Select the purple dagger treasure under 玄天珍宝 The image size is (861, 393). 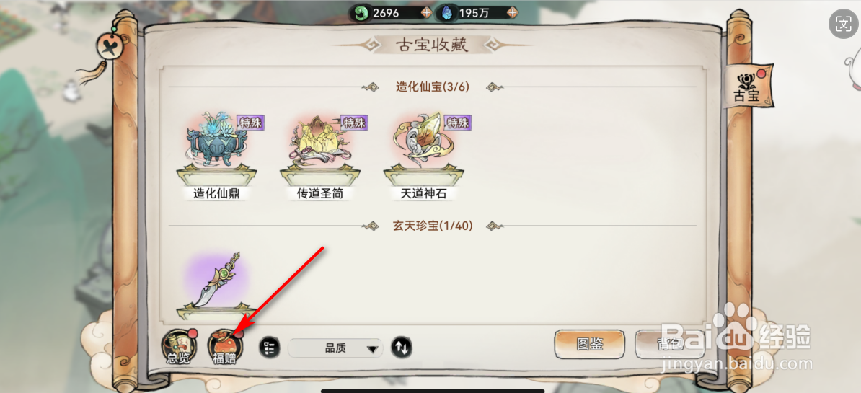pyautogui.click(x=216, y=286)
